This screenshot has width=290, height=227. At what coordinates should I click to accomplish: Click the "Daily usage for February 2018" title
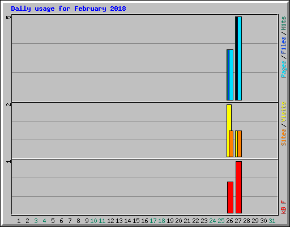pos(69,9)
